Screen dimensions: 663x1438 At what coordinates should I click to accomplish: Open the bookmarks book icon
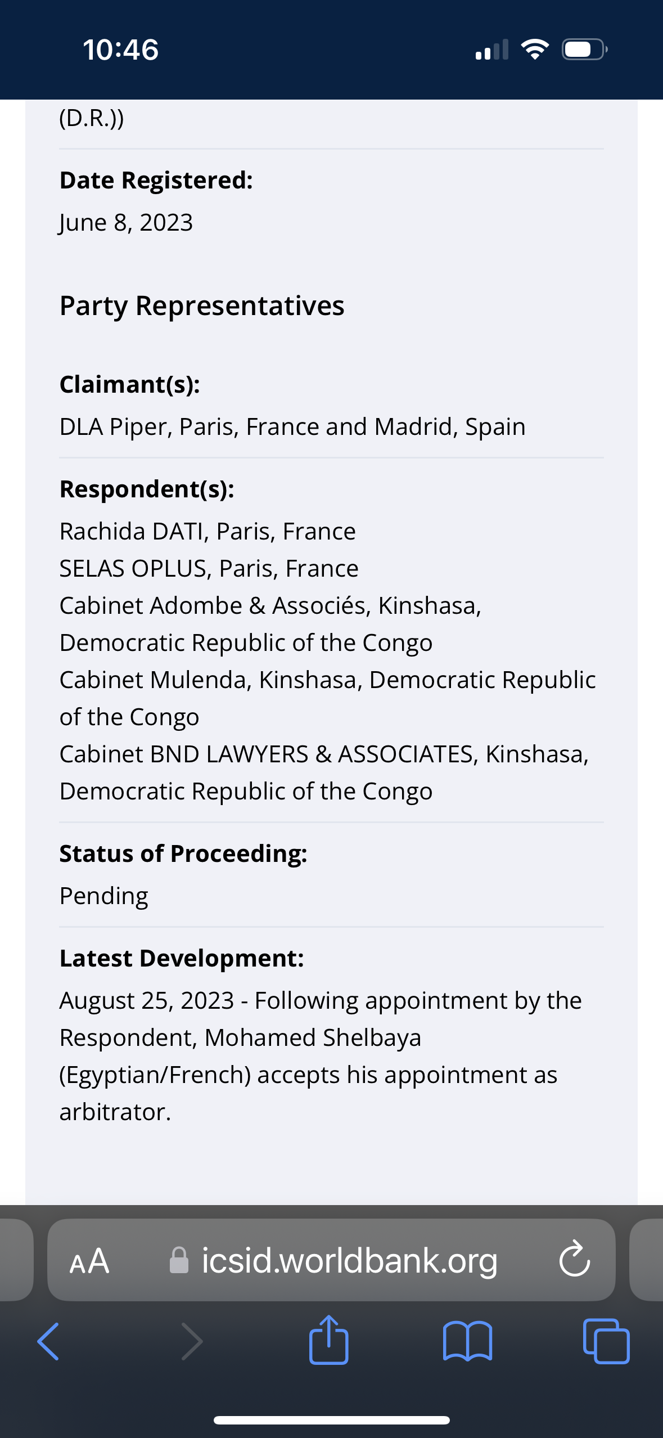tap(467, 1341)
